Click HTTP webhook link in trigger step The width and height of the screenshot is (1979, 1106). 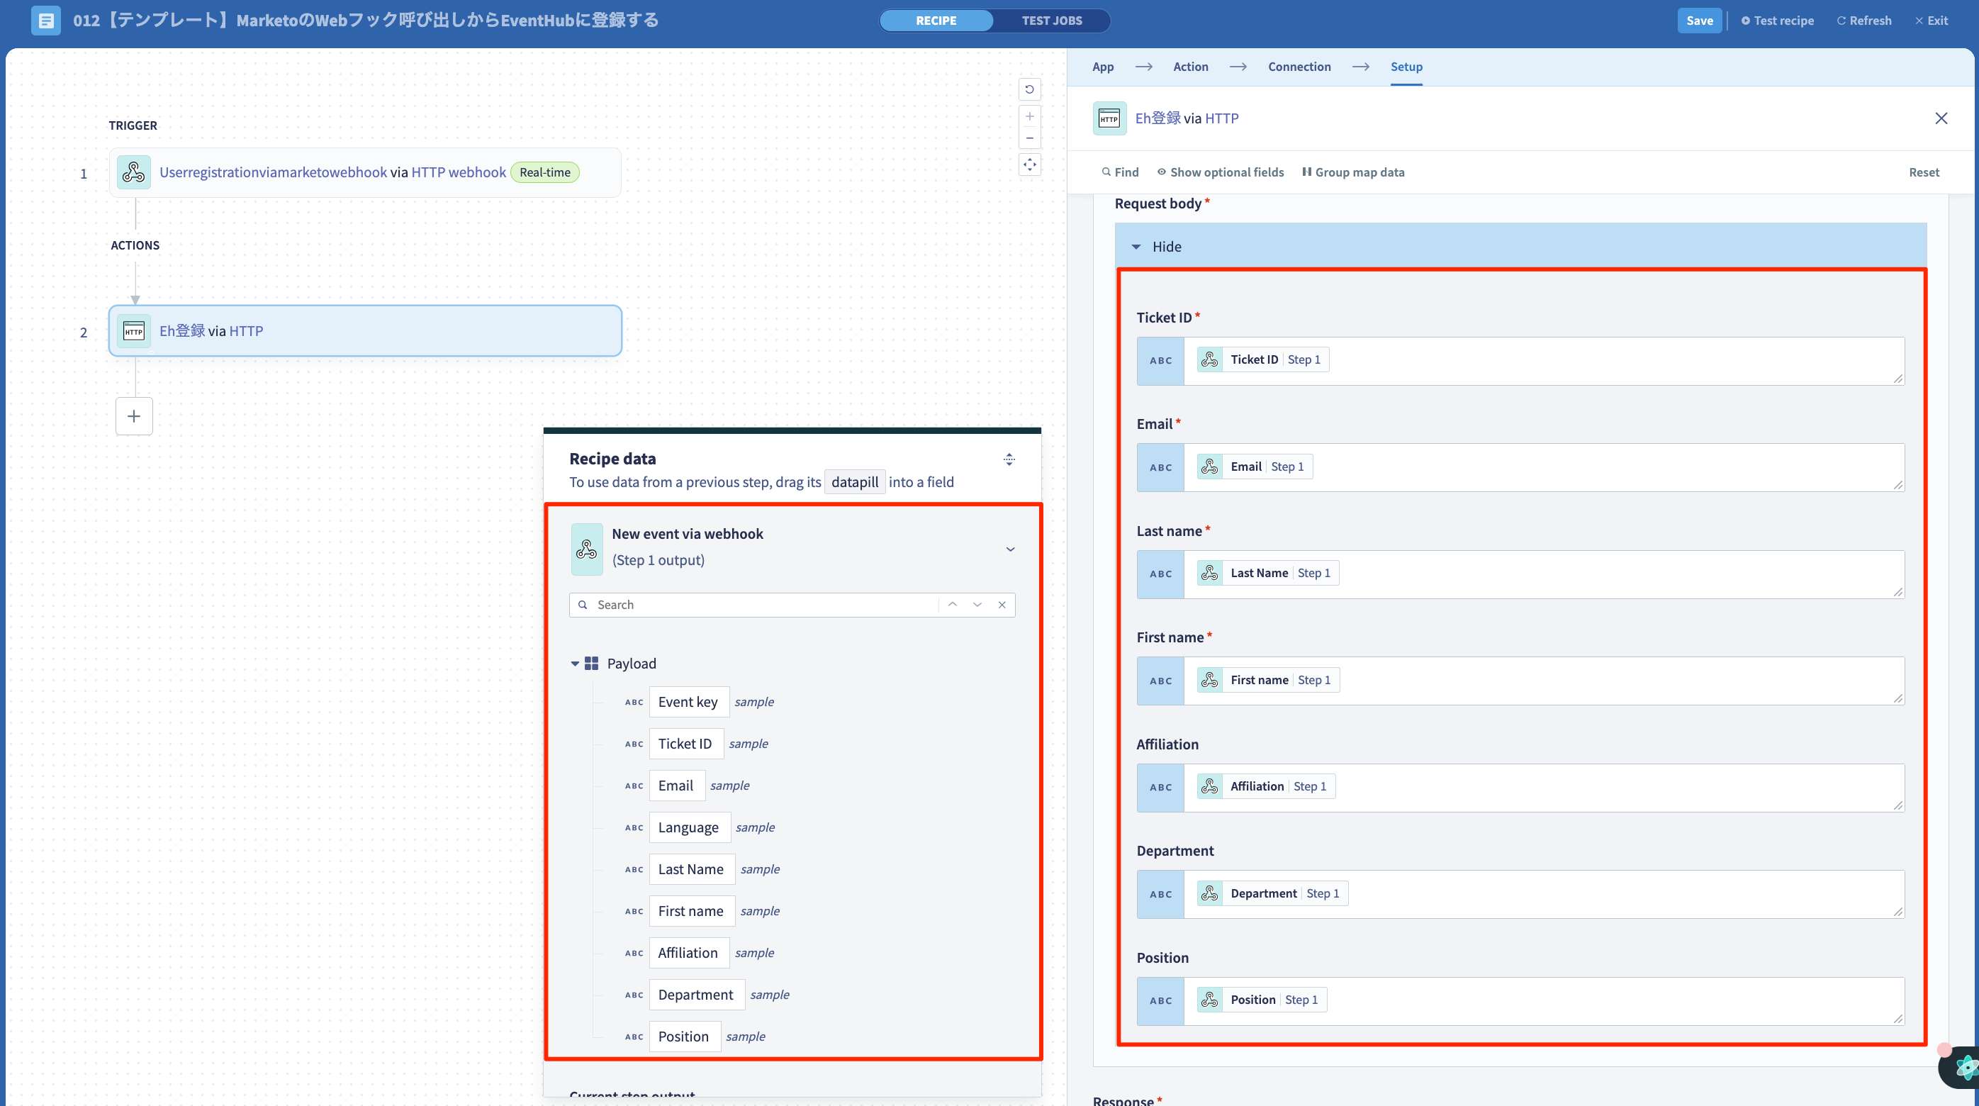pyautogui.click(x=459, y=172)
